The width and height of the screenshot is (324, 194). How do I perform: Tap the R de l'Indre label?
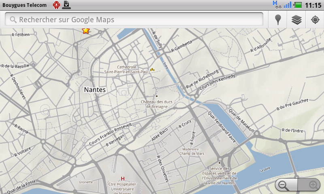292,130
